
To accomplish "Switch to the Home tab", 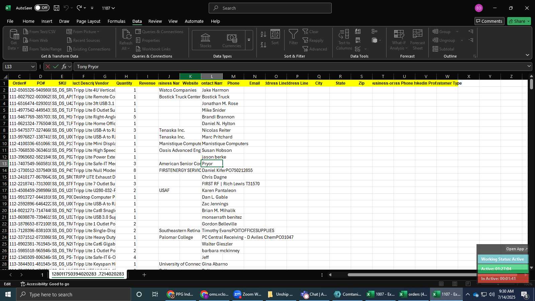I will tap(28, 21).
